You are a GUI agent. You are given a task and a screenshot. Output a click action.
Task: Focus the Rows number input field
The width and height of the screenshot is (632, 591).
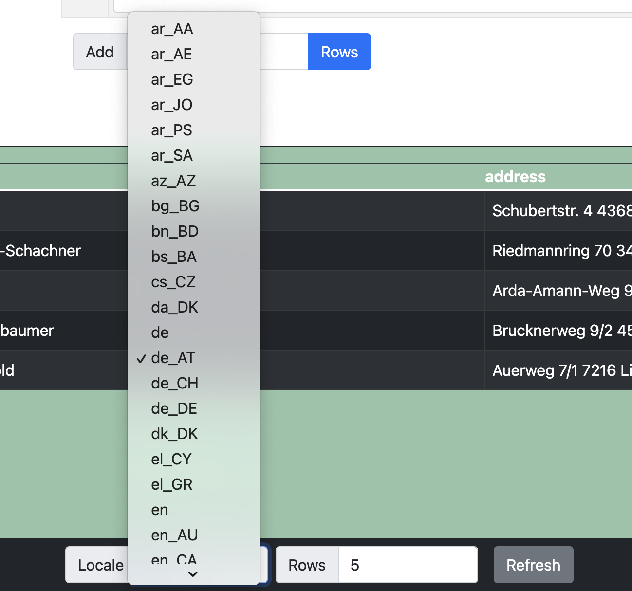coord(408,565)
